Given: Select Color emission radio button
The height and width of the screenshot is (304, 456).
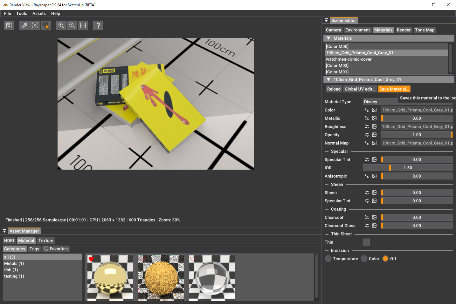Looking at the screenshot, I should pyautogui.click(x=364, y=259).
